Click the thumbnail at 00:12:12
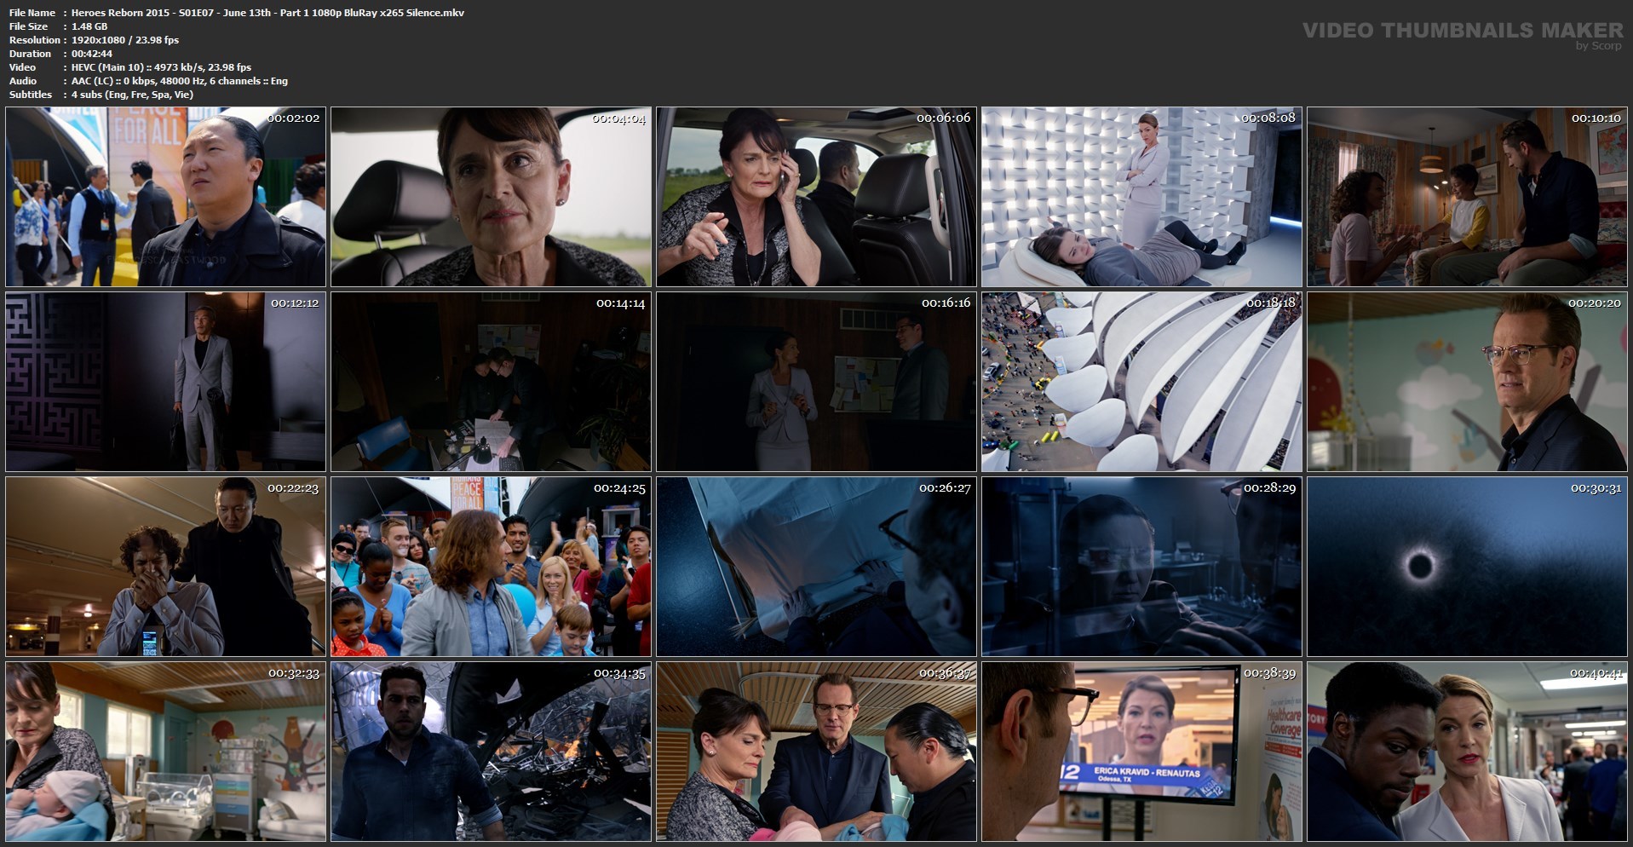 coord(165,382)
